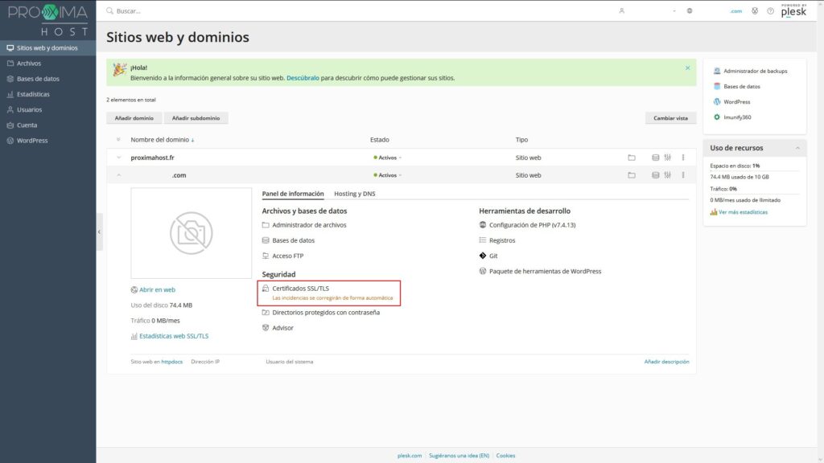Image resolution: width=824 pixels, height=463 pixels.
Task: Open Certificados SSL/TLS
Action: pos(301,289)
